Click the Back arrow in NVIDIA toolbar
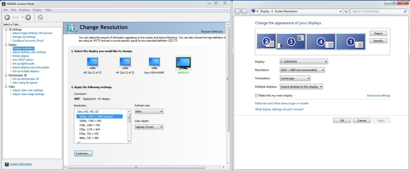The height and width of the screenshot is (171, 410). click(x=7, y=17)
